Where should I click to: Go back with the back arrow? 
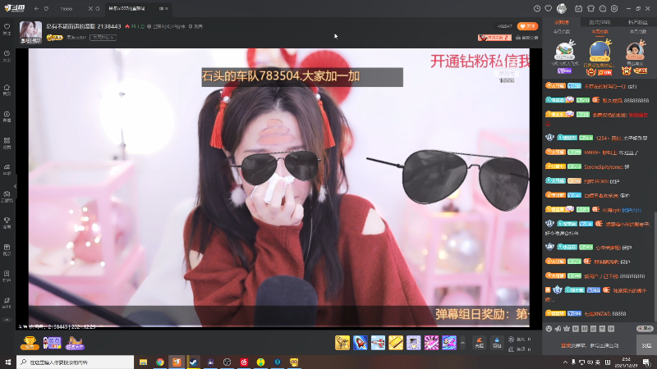pos(36,8)
